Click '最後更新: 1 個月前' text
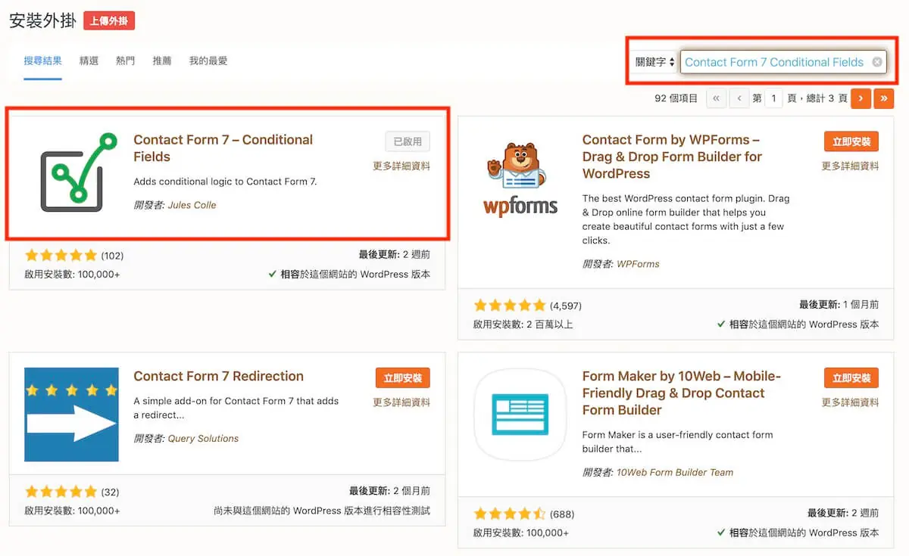Image resolution: width=909 pixels, height=556 pixels. 839,304
